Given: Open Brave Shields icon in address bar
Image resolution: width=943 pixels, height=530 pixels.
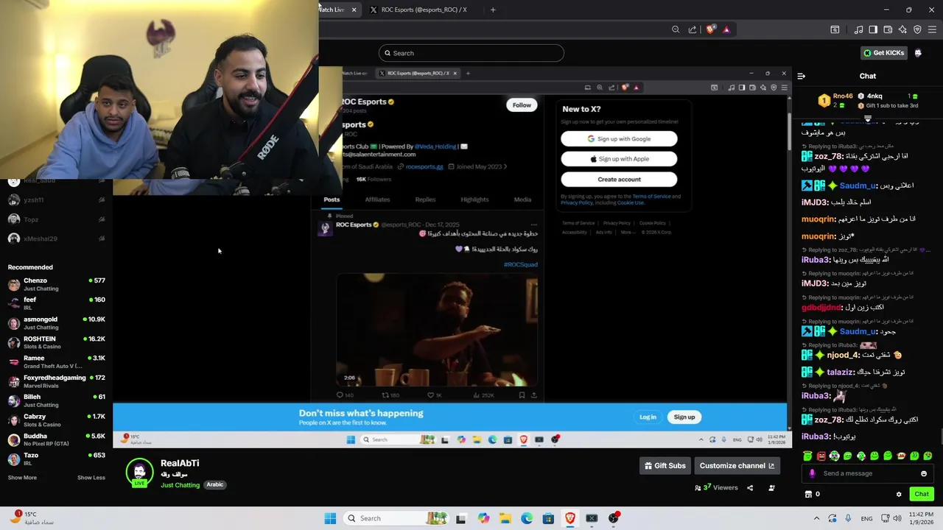Looking at the screenshot, I should (x=710, y=29).
